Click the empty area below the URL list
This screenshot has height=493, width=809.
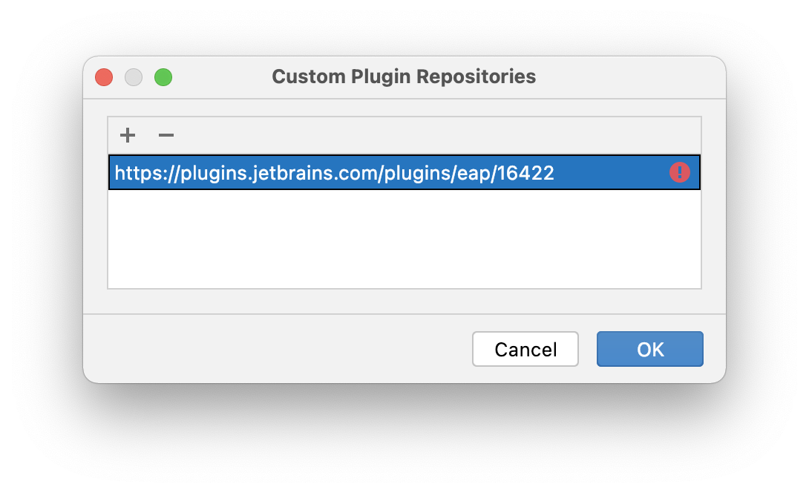tap(404, 238)
